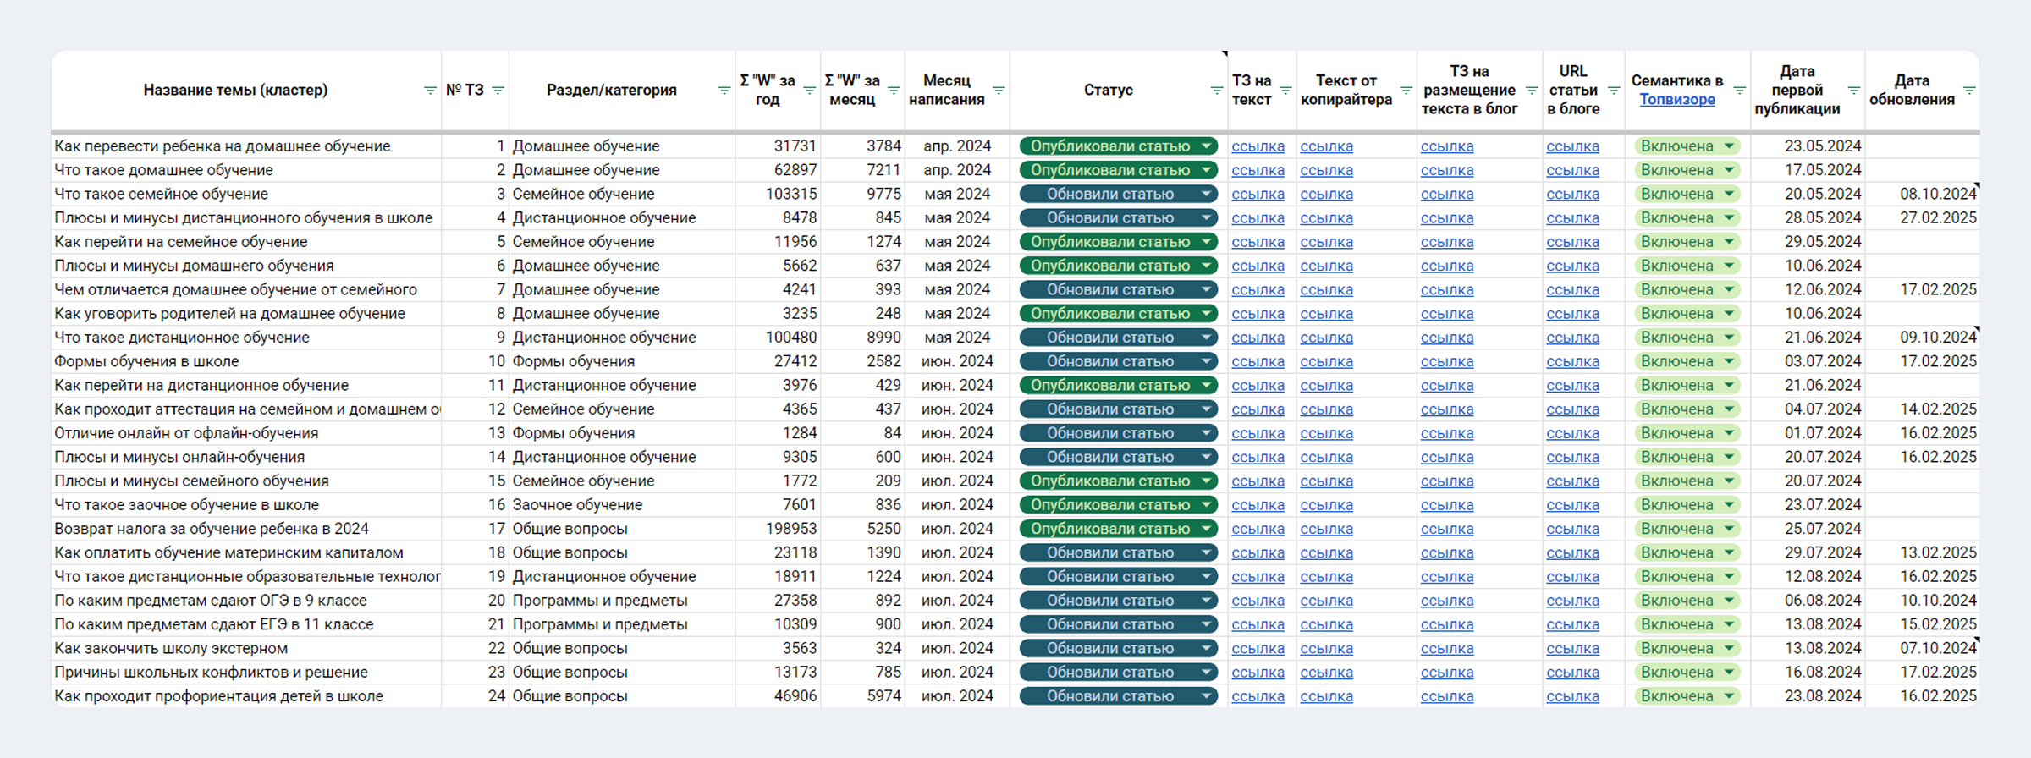Open the Топвизоре link in header

(1676, 100)
